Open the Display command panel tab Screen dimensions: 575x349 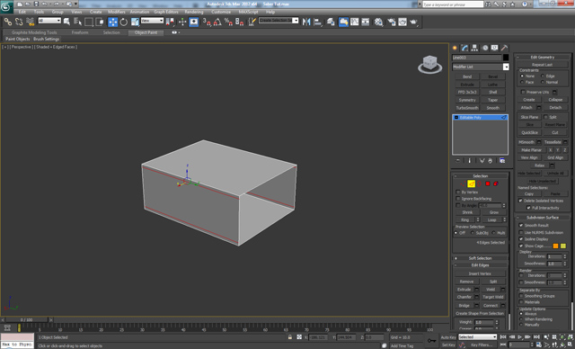495,48
